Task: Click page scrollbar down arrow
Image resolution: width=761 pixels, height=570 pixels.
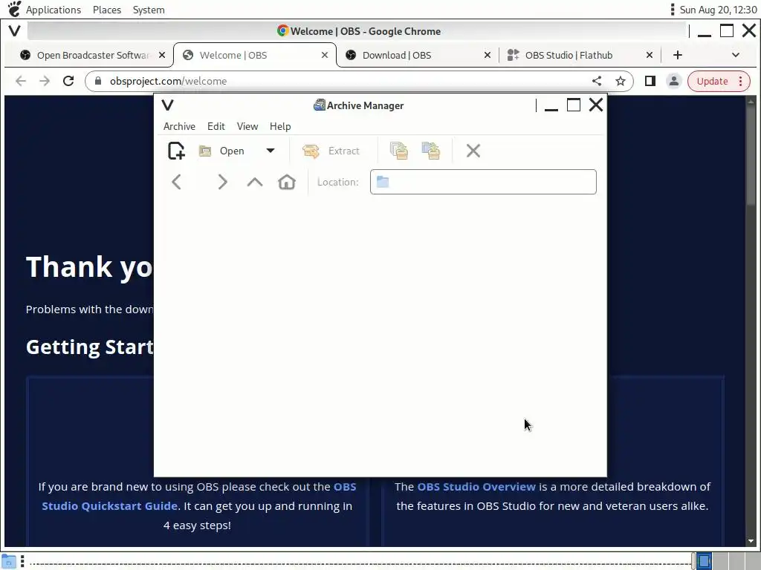Action: pyautogui.click(x=751, y=541)
